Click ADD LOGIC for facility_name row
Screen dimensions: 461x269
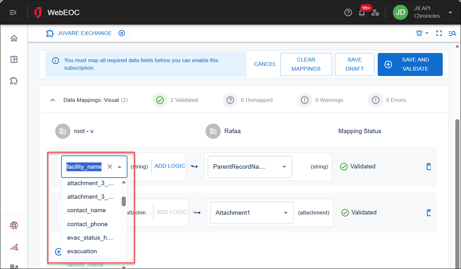[170, 166]
